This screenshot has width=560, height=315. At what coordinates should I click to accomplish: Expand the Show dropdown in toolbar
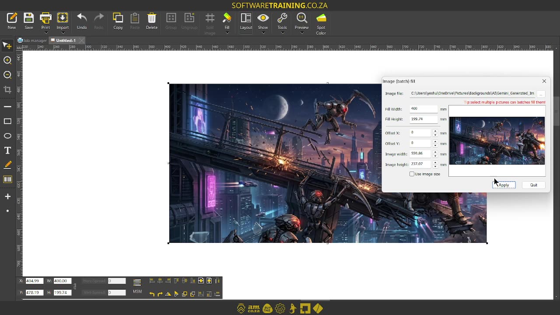pyautogui.click(x=263, y=33)
